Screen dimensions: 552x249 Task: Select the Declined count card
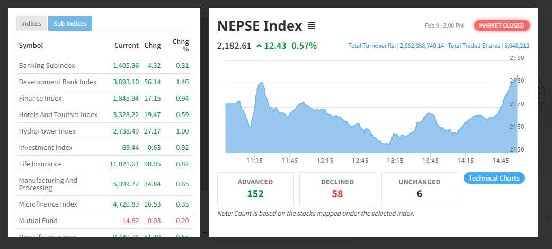pyautogui.click(x=337, y=189)
